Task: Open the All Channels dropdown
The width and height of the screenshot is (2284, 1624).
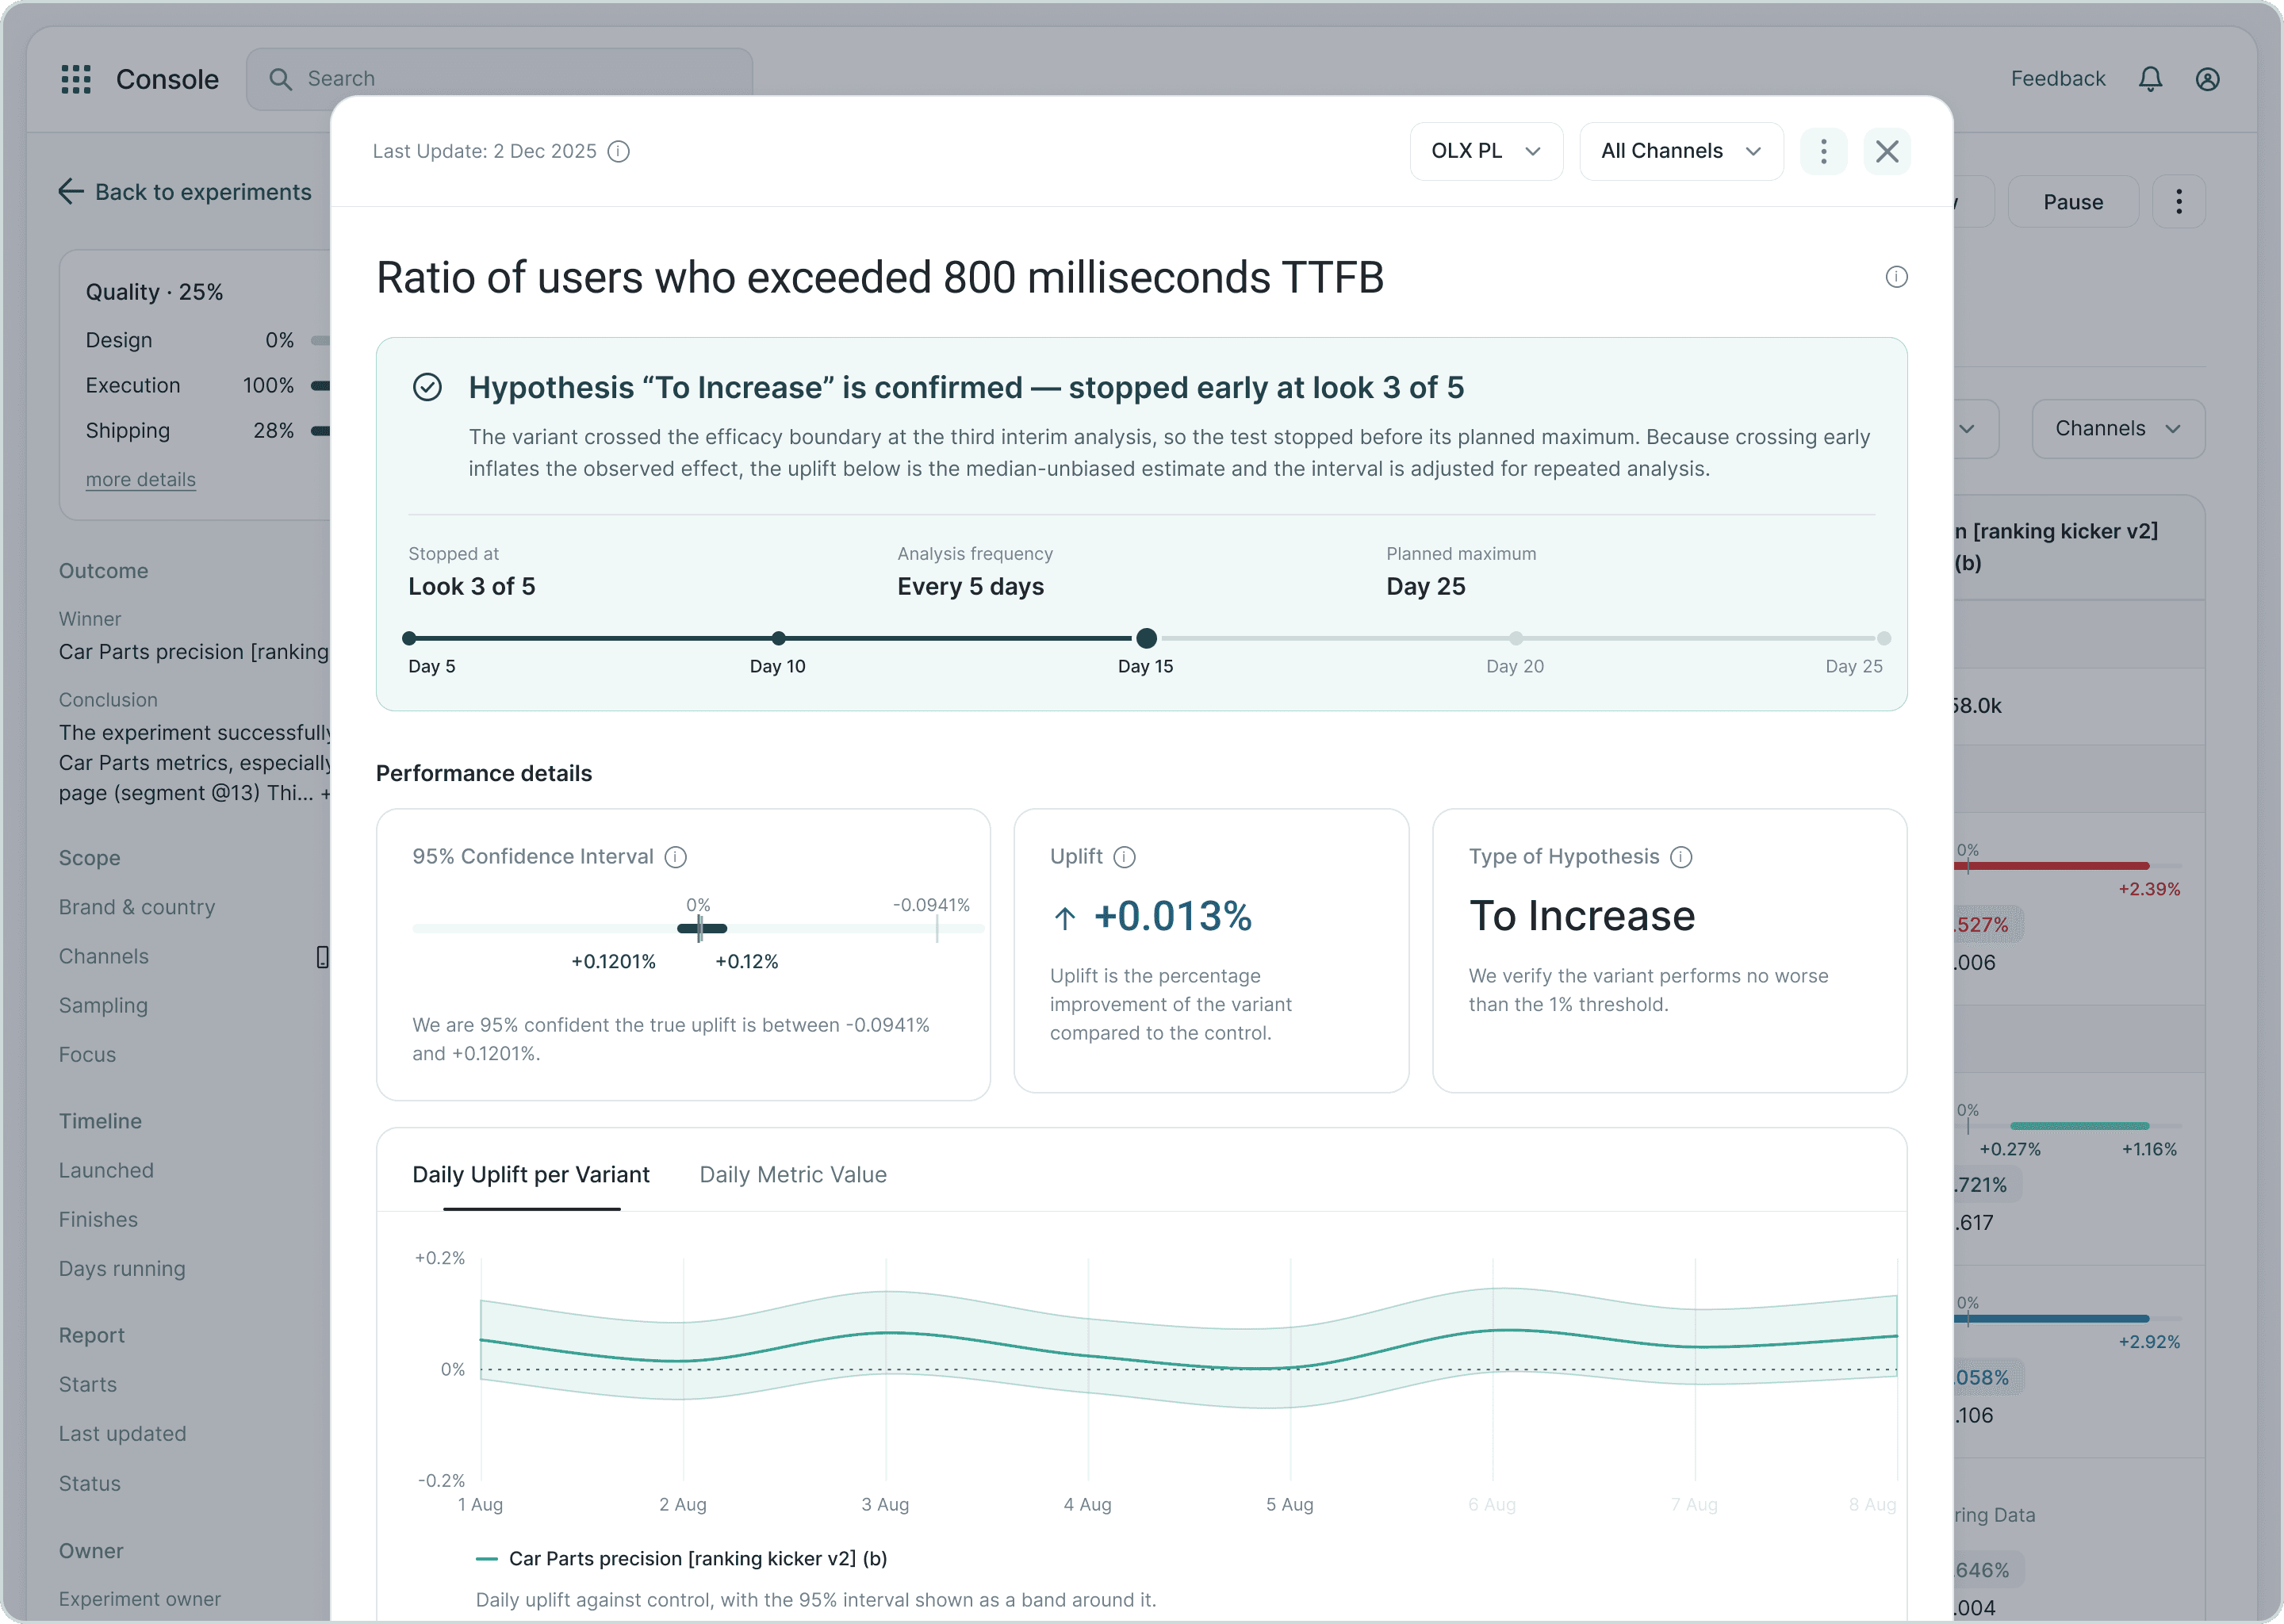Action: (1681, 151)
